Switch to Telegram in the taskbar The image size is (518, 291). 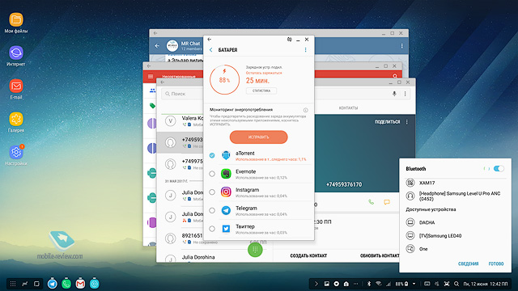pyautogui.click(x=52, y=284)
